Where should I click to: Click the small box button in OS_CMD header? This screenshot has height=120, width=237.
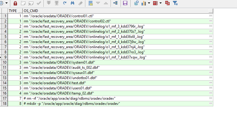(211, 11)
